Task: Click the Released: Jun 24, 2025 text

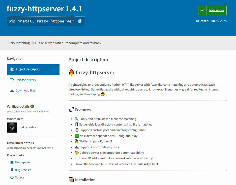Action: pos(211,21)
